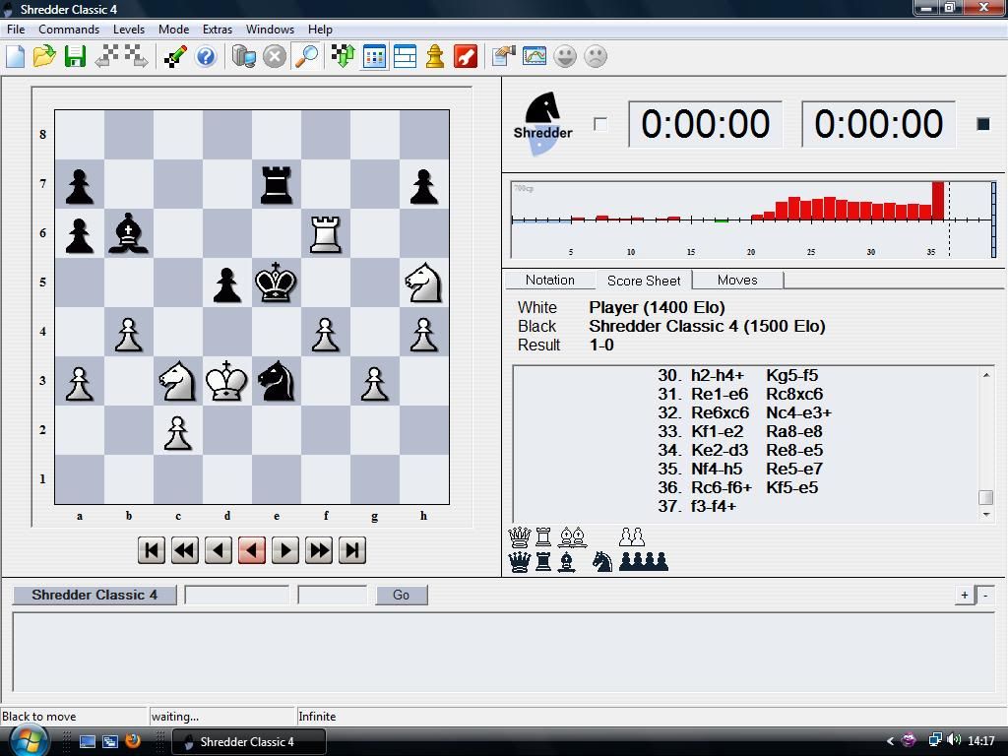
Task: Toggle the magnifying glass analysis icon
Action: click(x=306, y=56)
